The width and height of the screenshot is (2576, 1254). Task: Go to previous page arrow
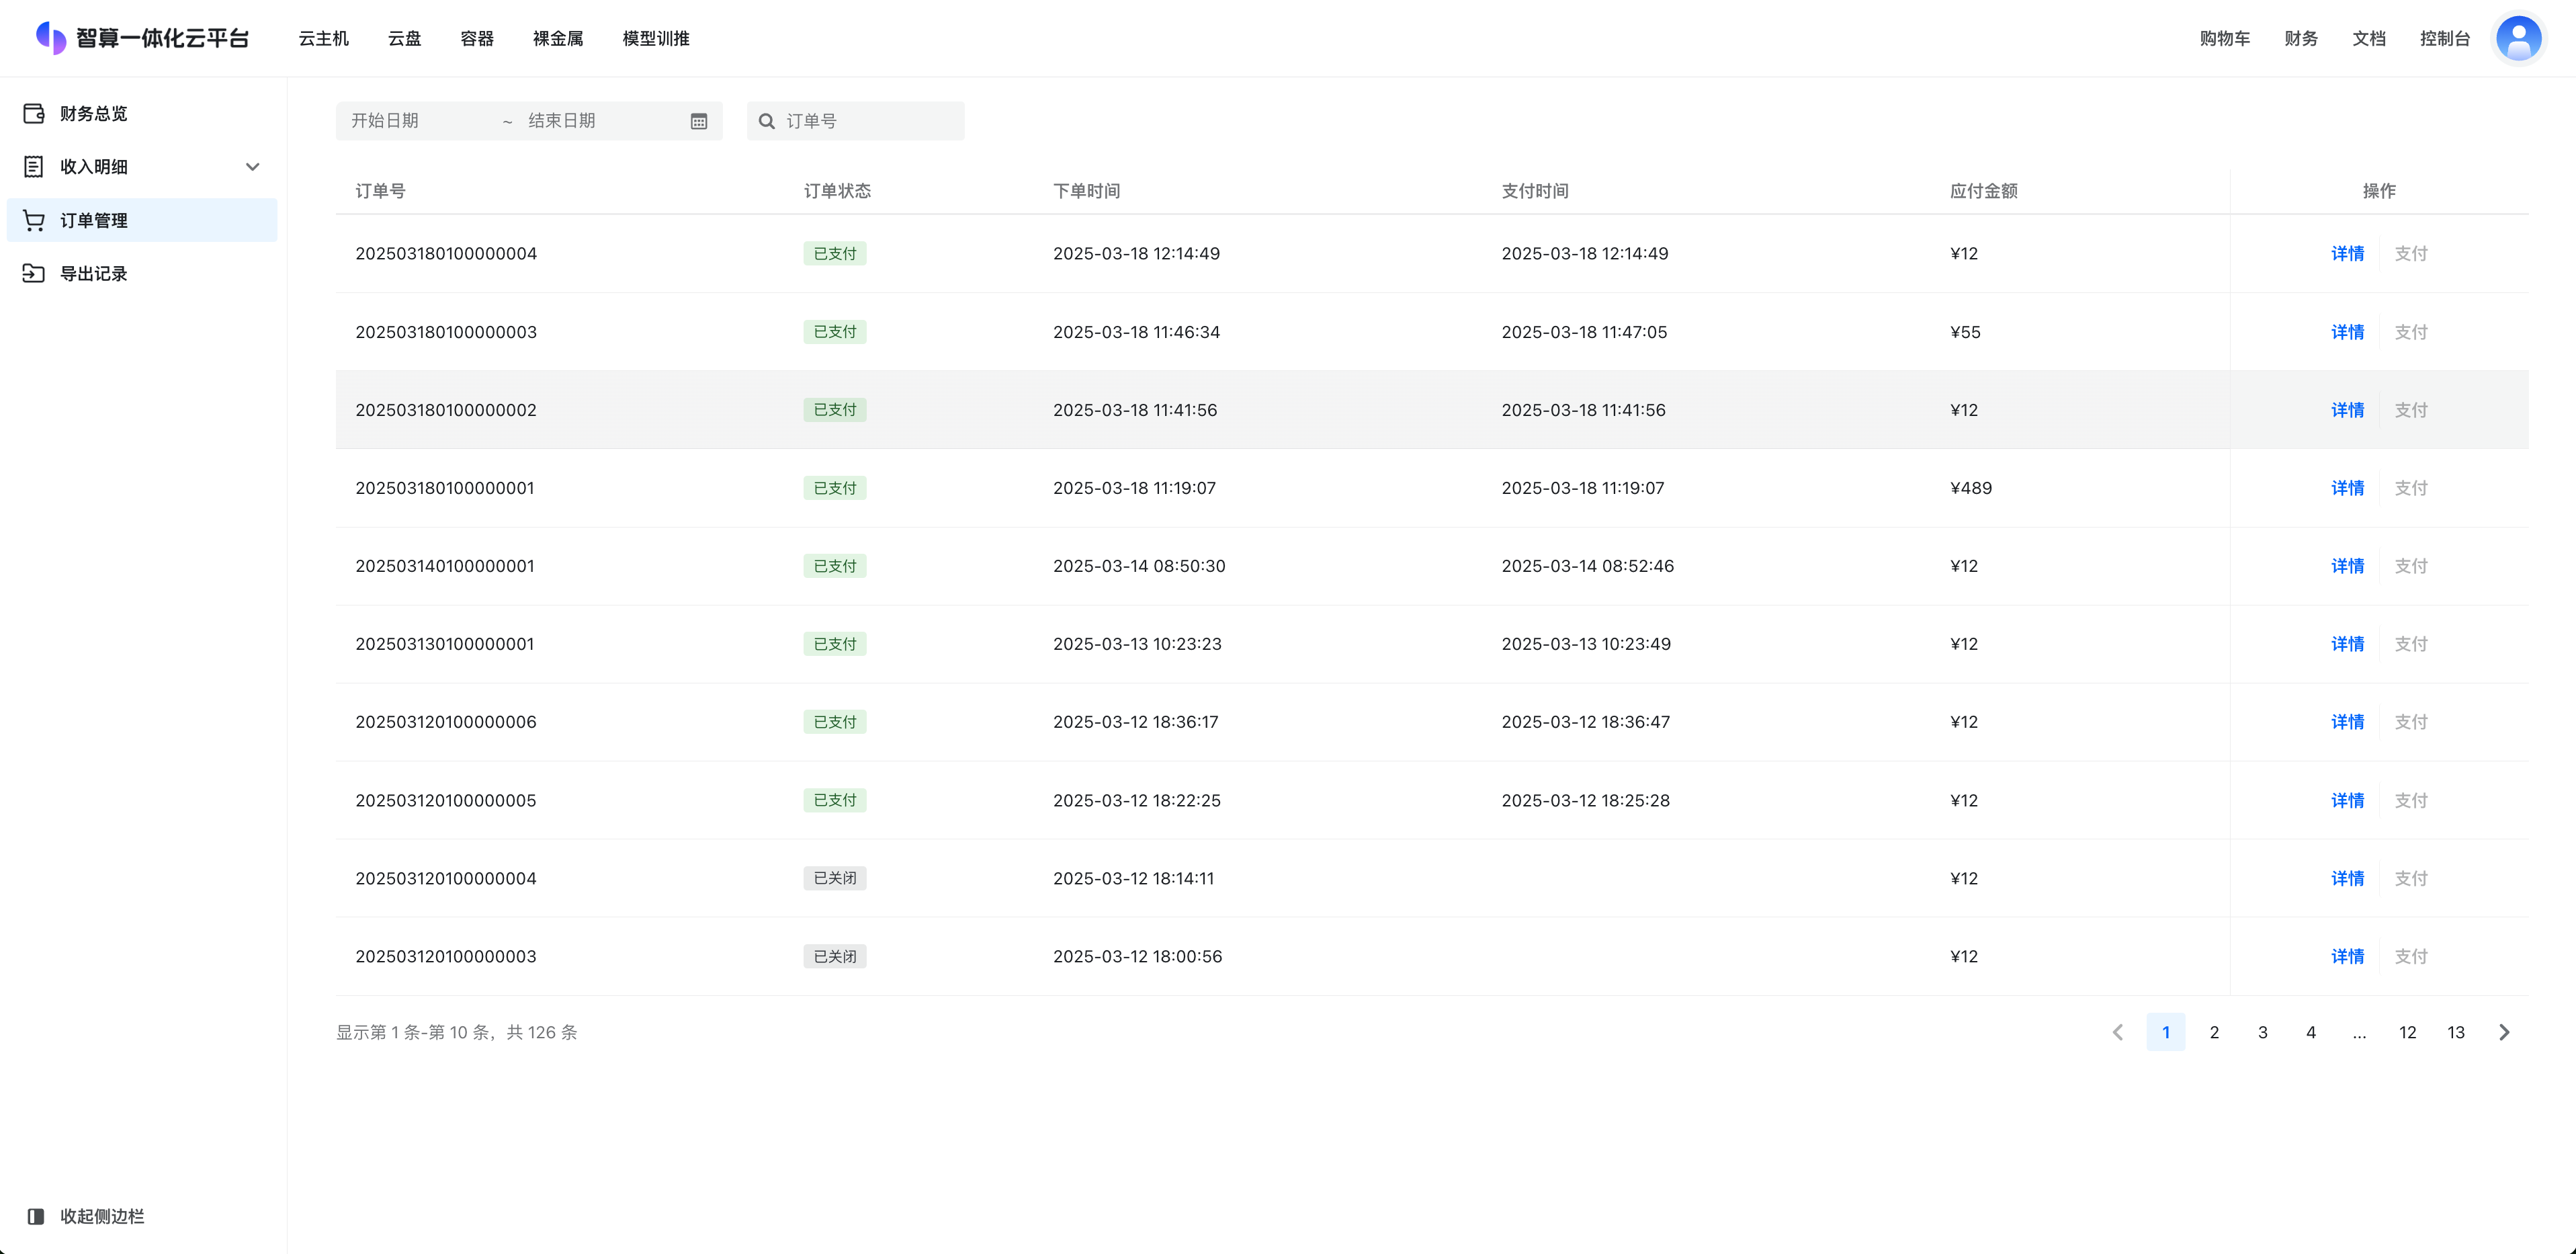(x=2117, y=1032)
